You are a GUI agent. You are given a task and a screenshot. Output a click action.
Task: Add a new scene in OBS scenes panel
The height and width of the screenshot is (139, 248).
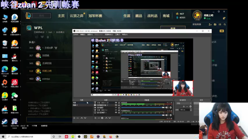coord(74,118)
